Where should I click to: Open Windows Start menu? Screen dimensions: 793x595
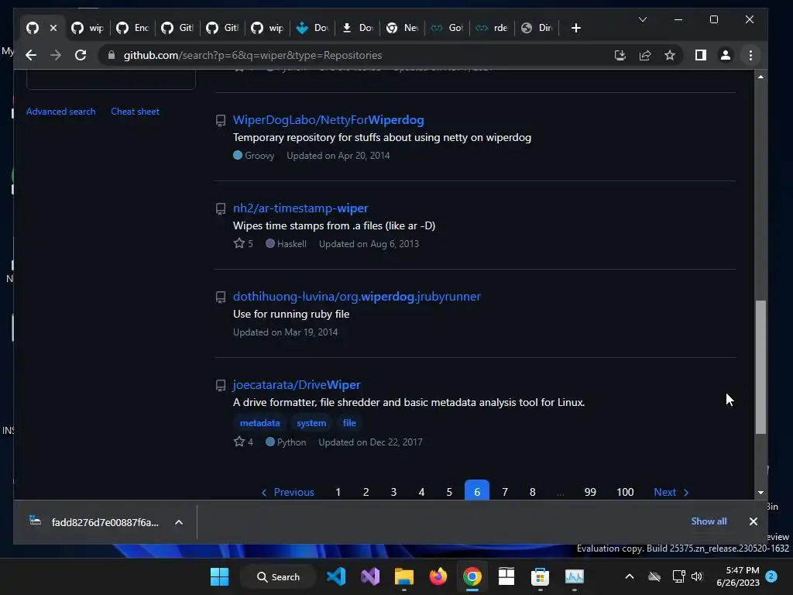click(219, 576)
